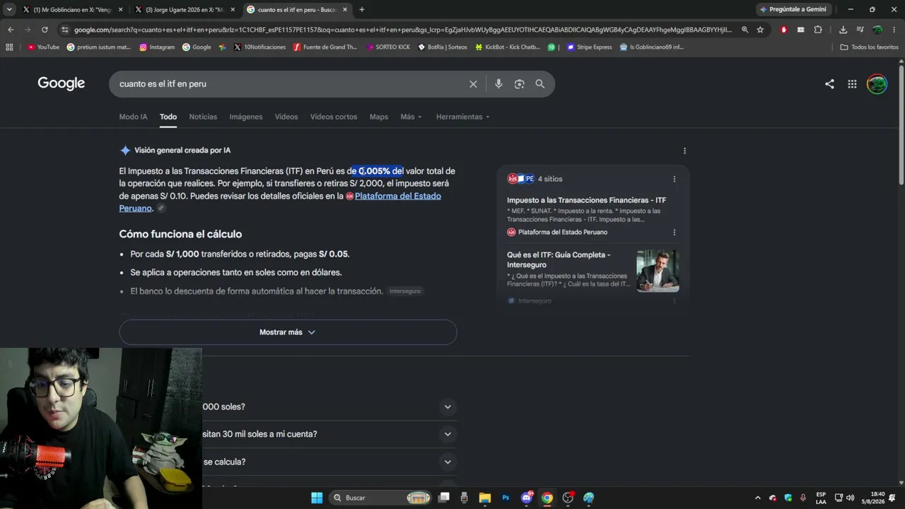Switch to the Modo IA tab

pos(134,117)
